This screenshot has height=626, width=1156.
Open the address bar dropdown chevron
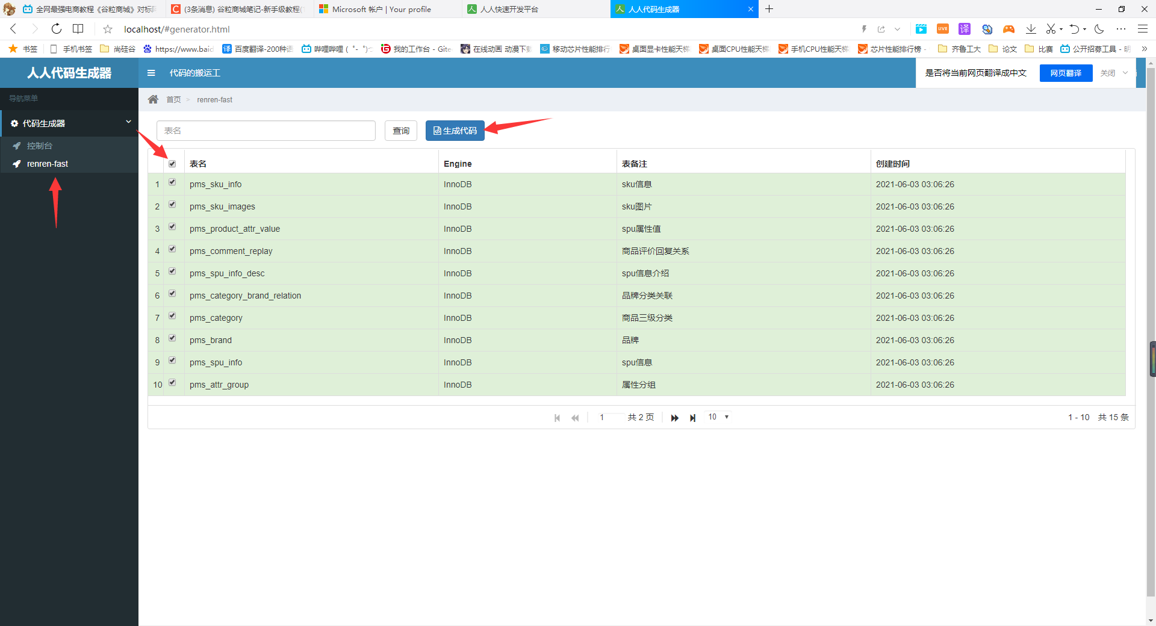897,29
